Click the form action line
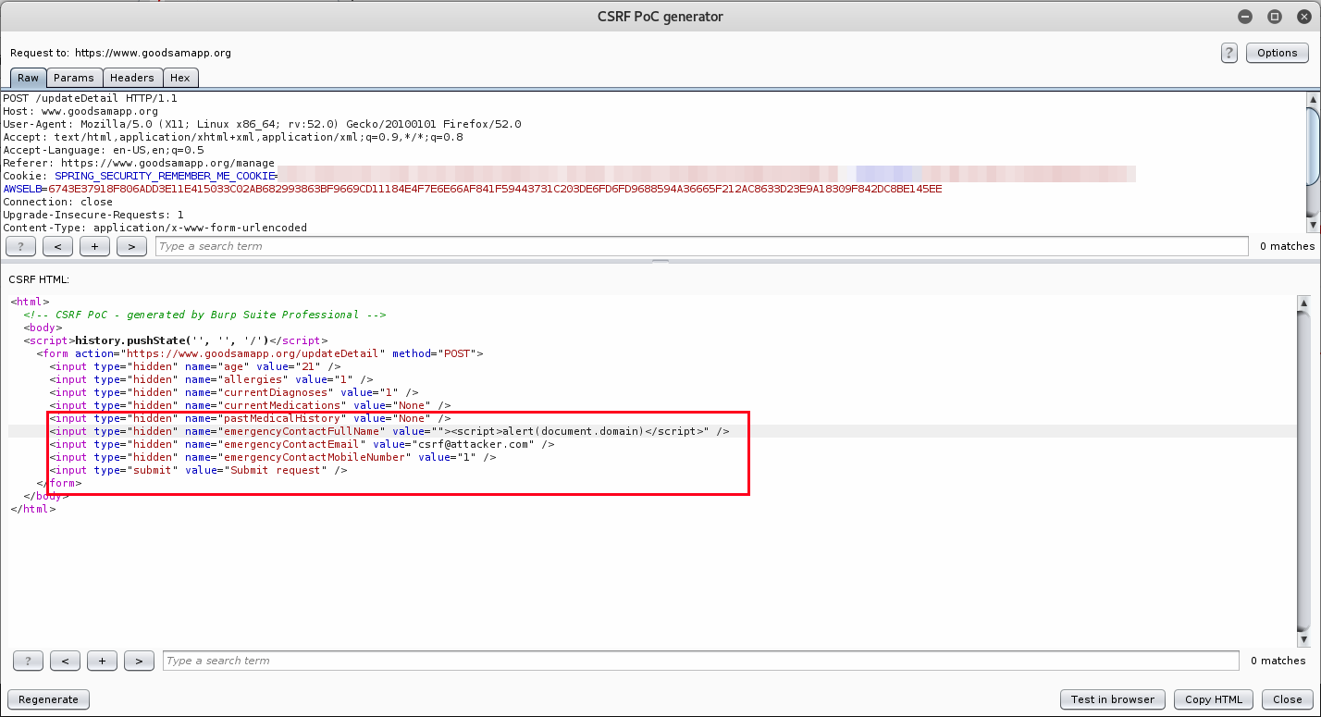 [x=260, y=353]
